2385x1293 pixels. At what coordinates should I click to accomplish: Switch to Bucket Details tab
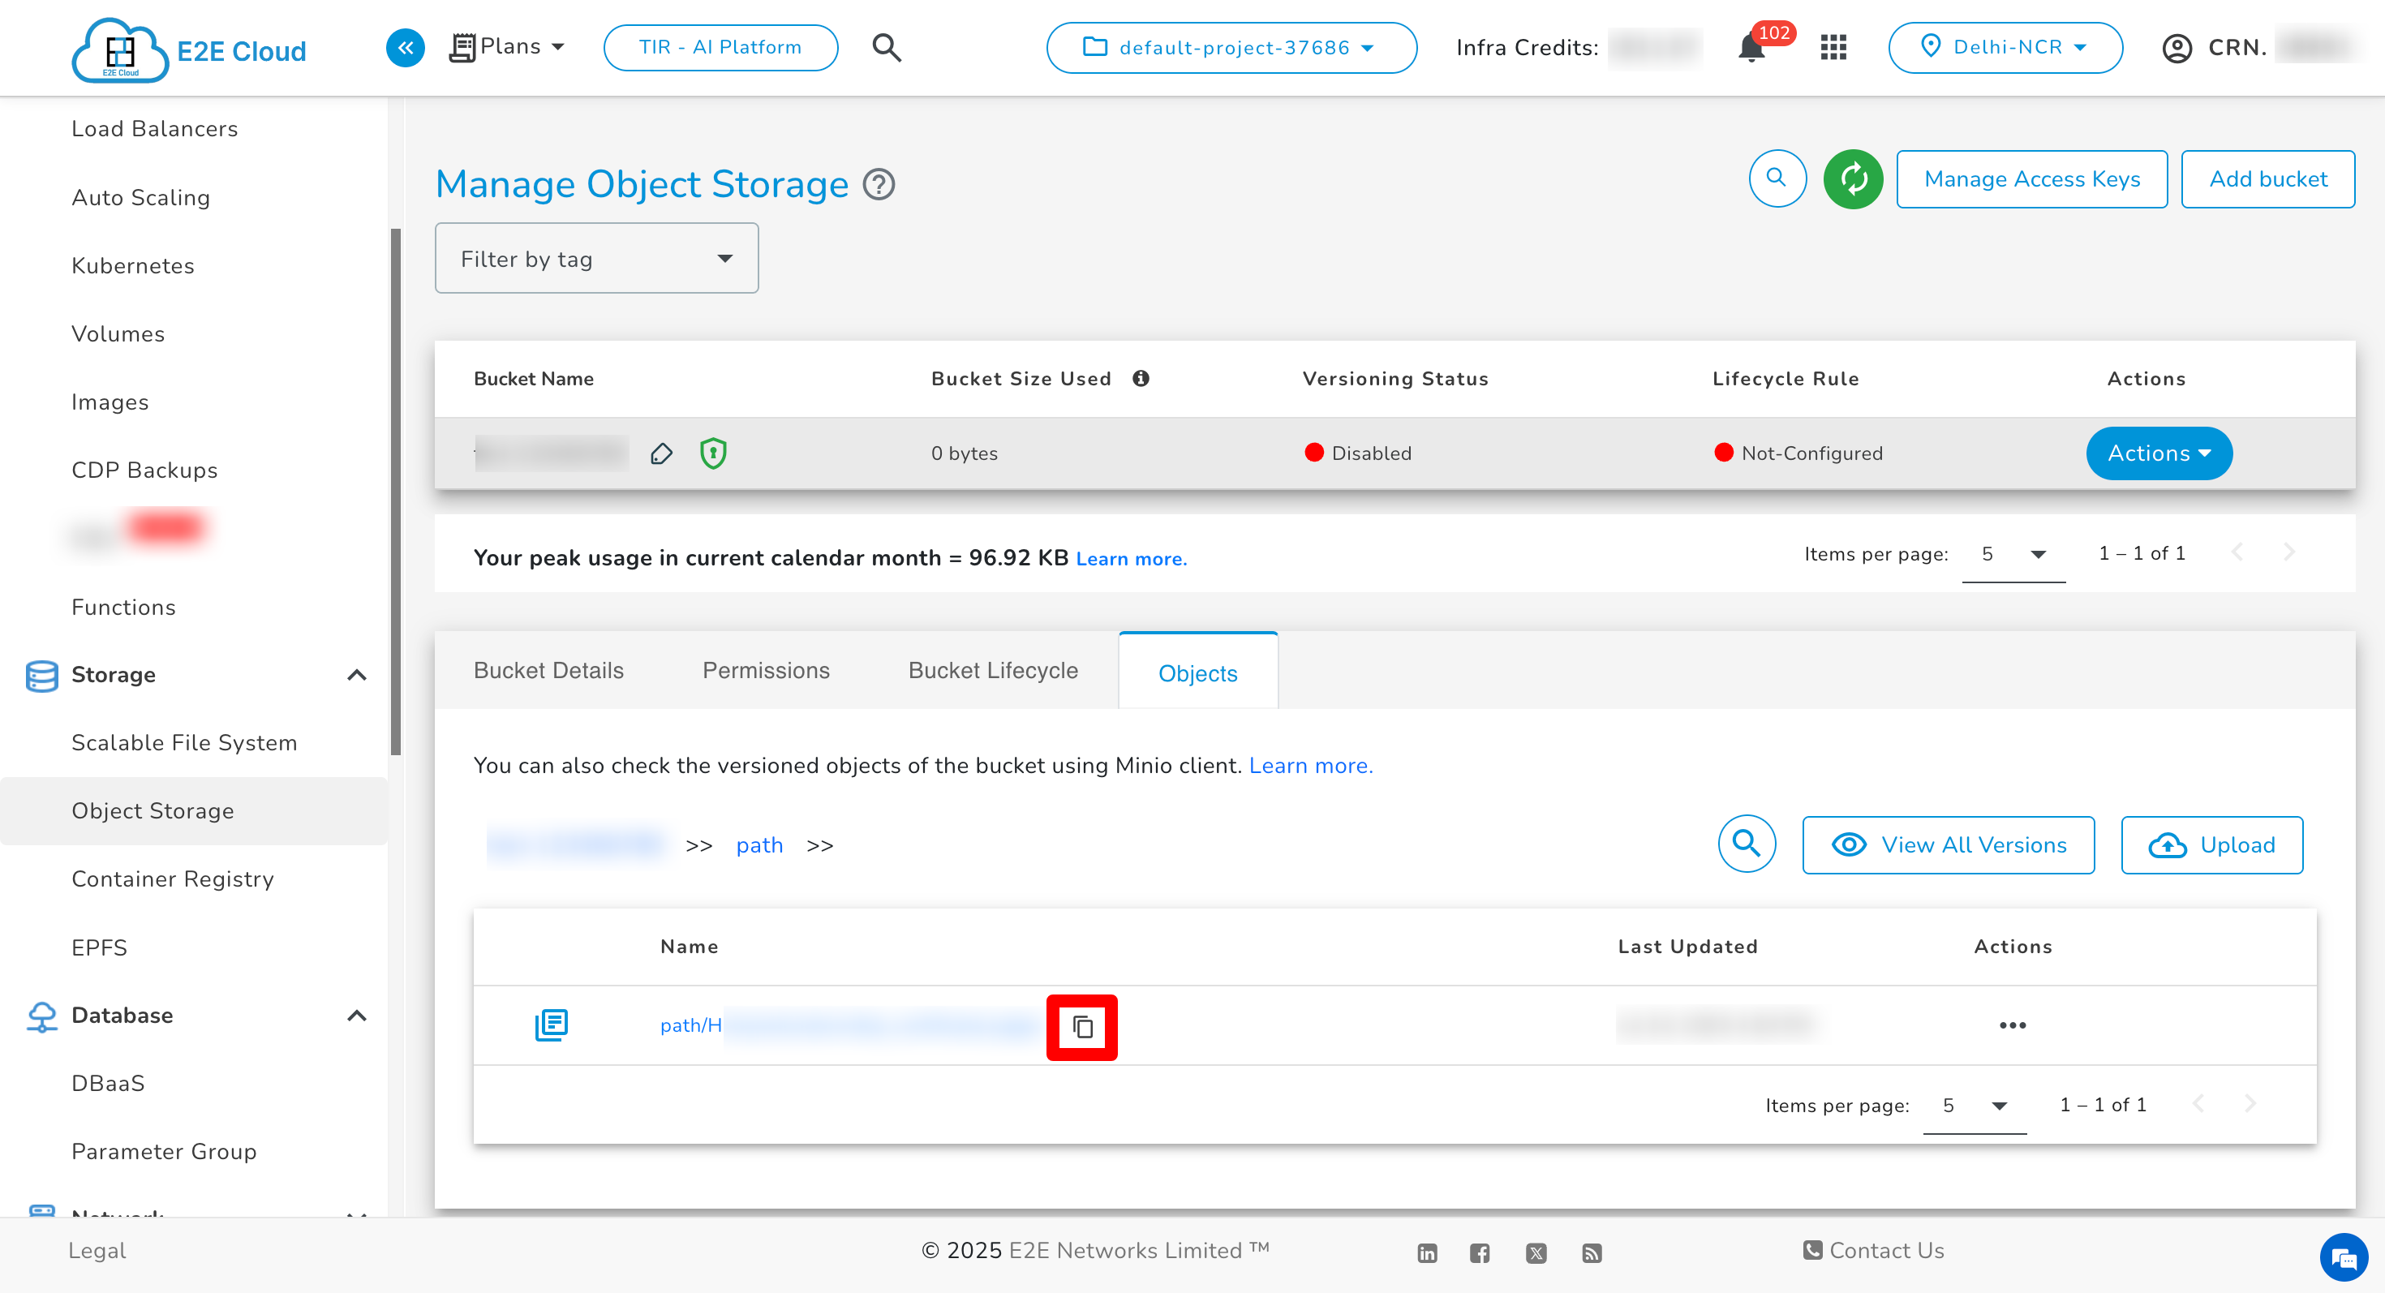pyautogui.click(x=548, y=670)
